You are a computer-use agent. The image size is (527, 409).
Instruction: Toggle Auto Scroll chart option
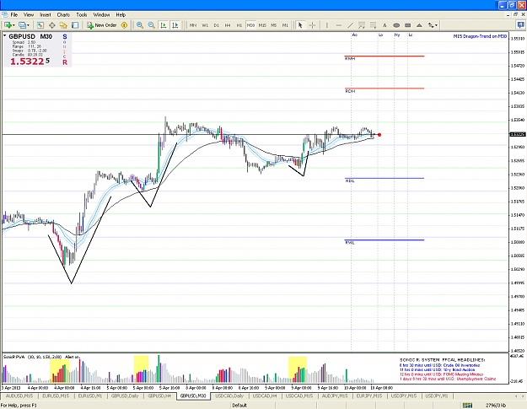(164, 25)
